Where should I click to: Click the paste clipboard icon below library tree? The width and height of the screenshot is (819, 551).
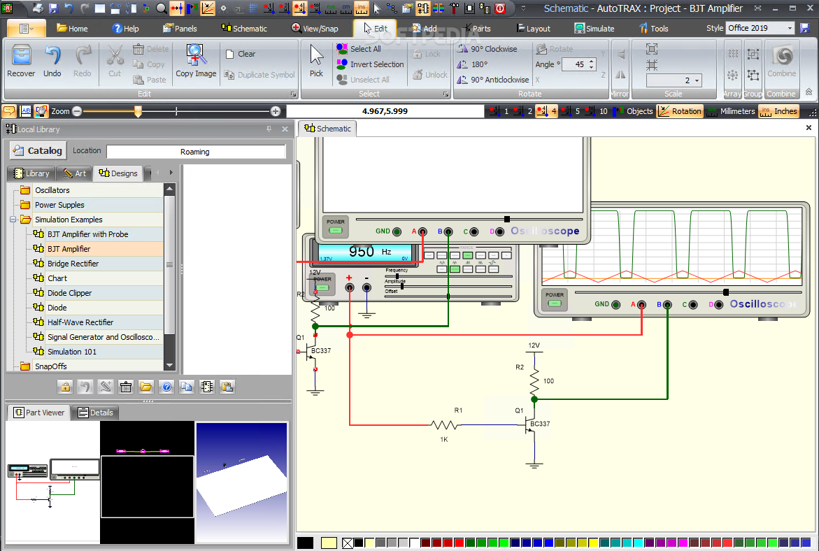tap(227, 387)
